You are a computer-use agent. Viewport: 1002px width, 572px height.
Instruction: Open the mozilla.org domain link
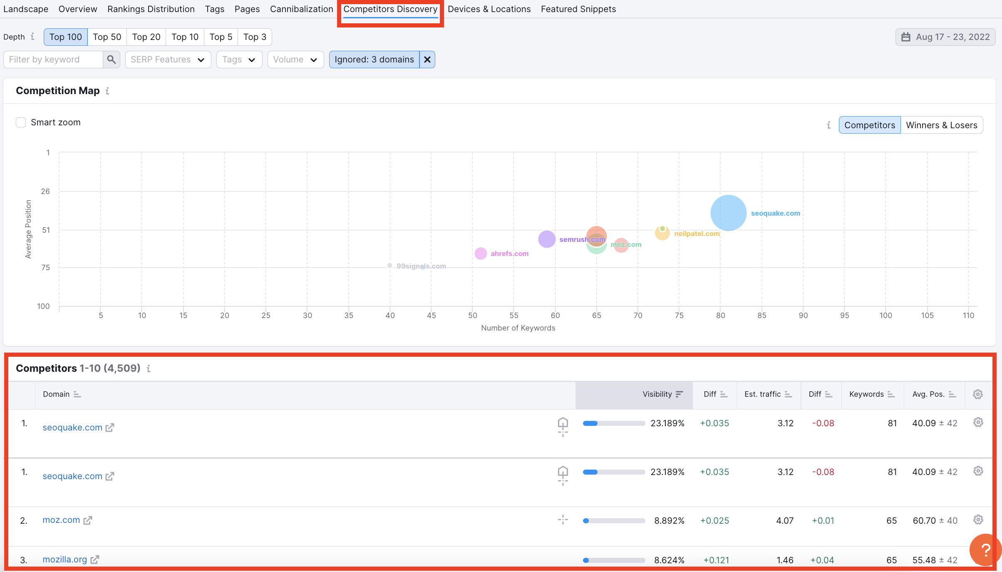click(65, 560)
